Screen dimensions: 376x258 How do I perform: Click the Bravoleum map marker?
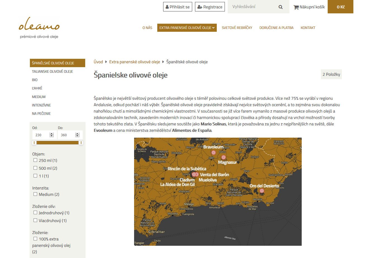(213, 152)
